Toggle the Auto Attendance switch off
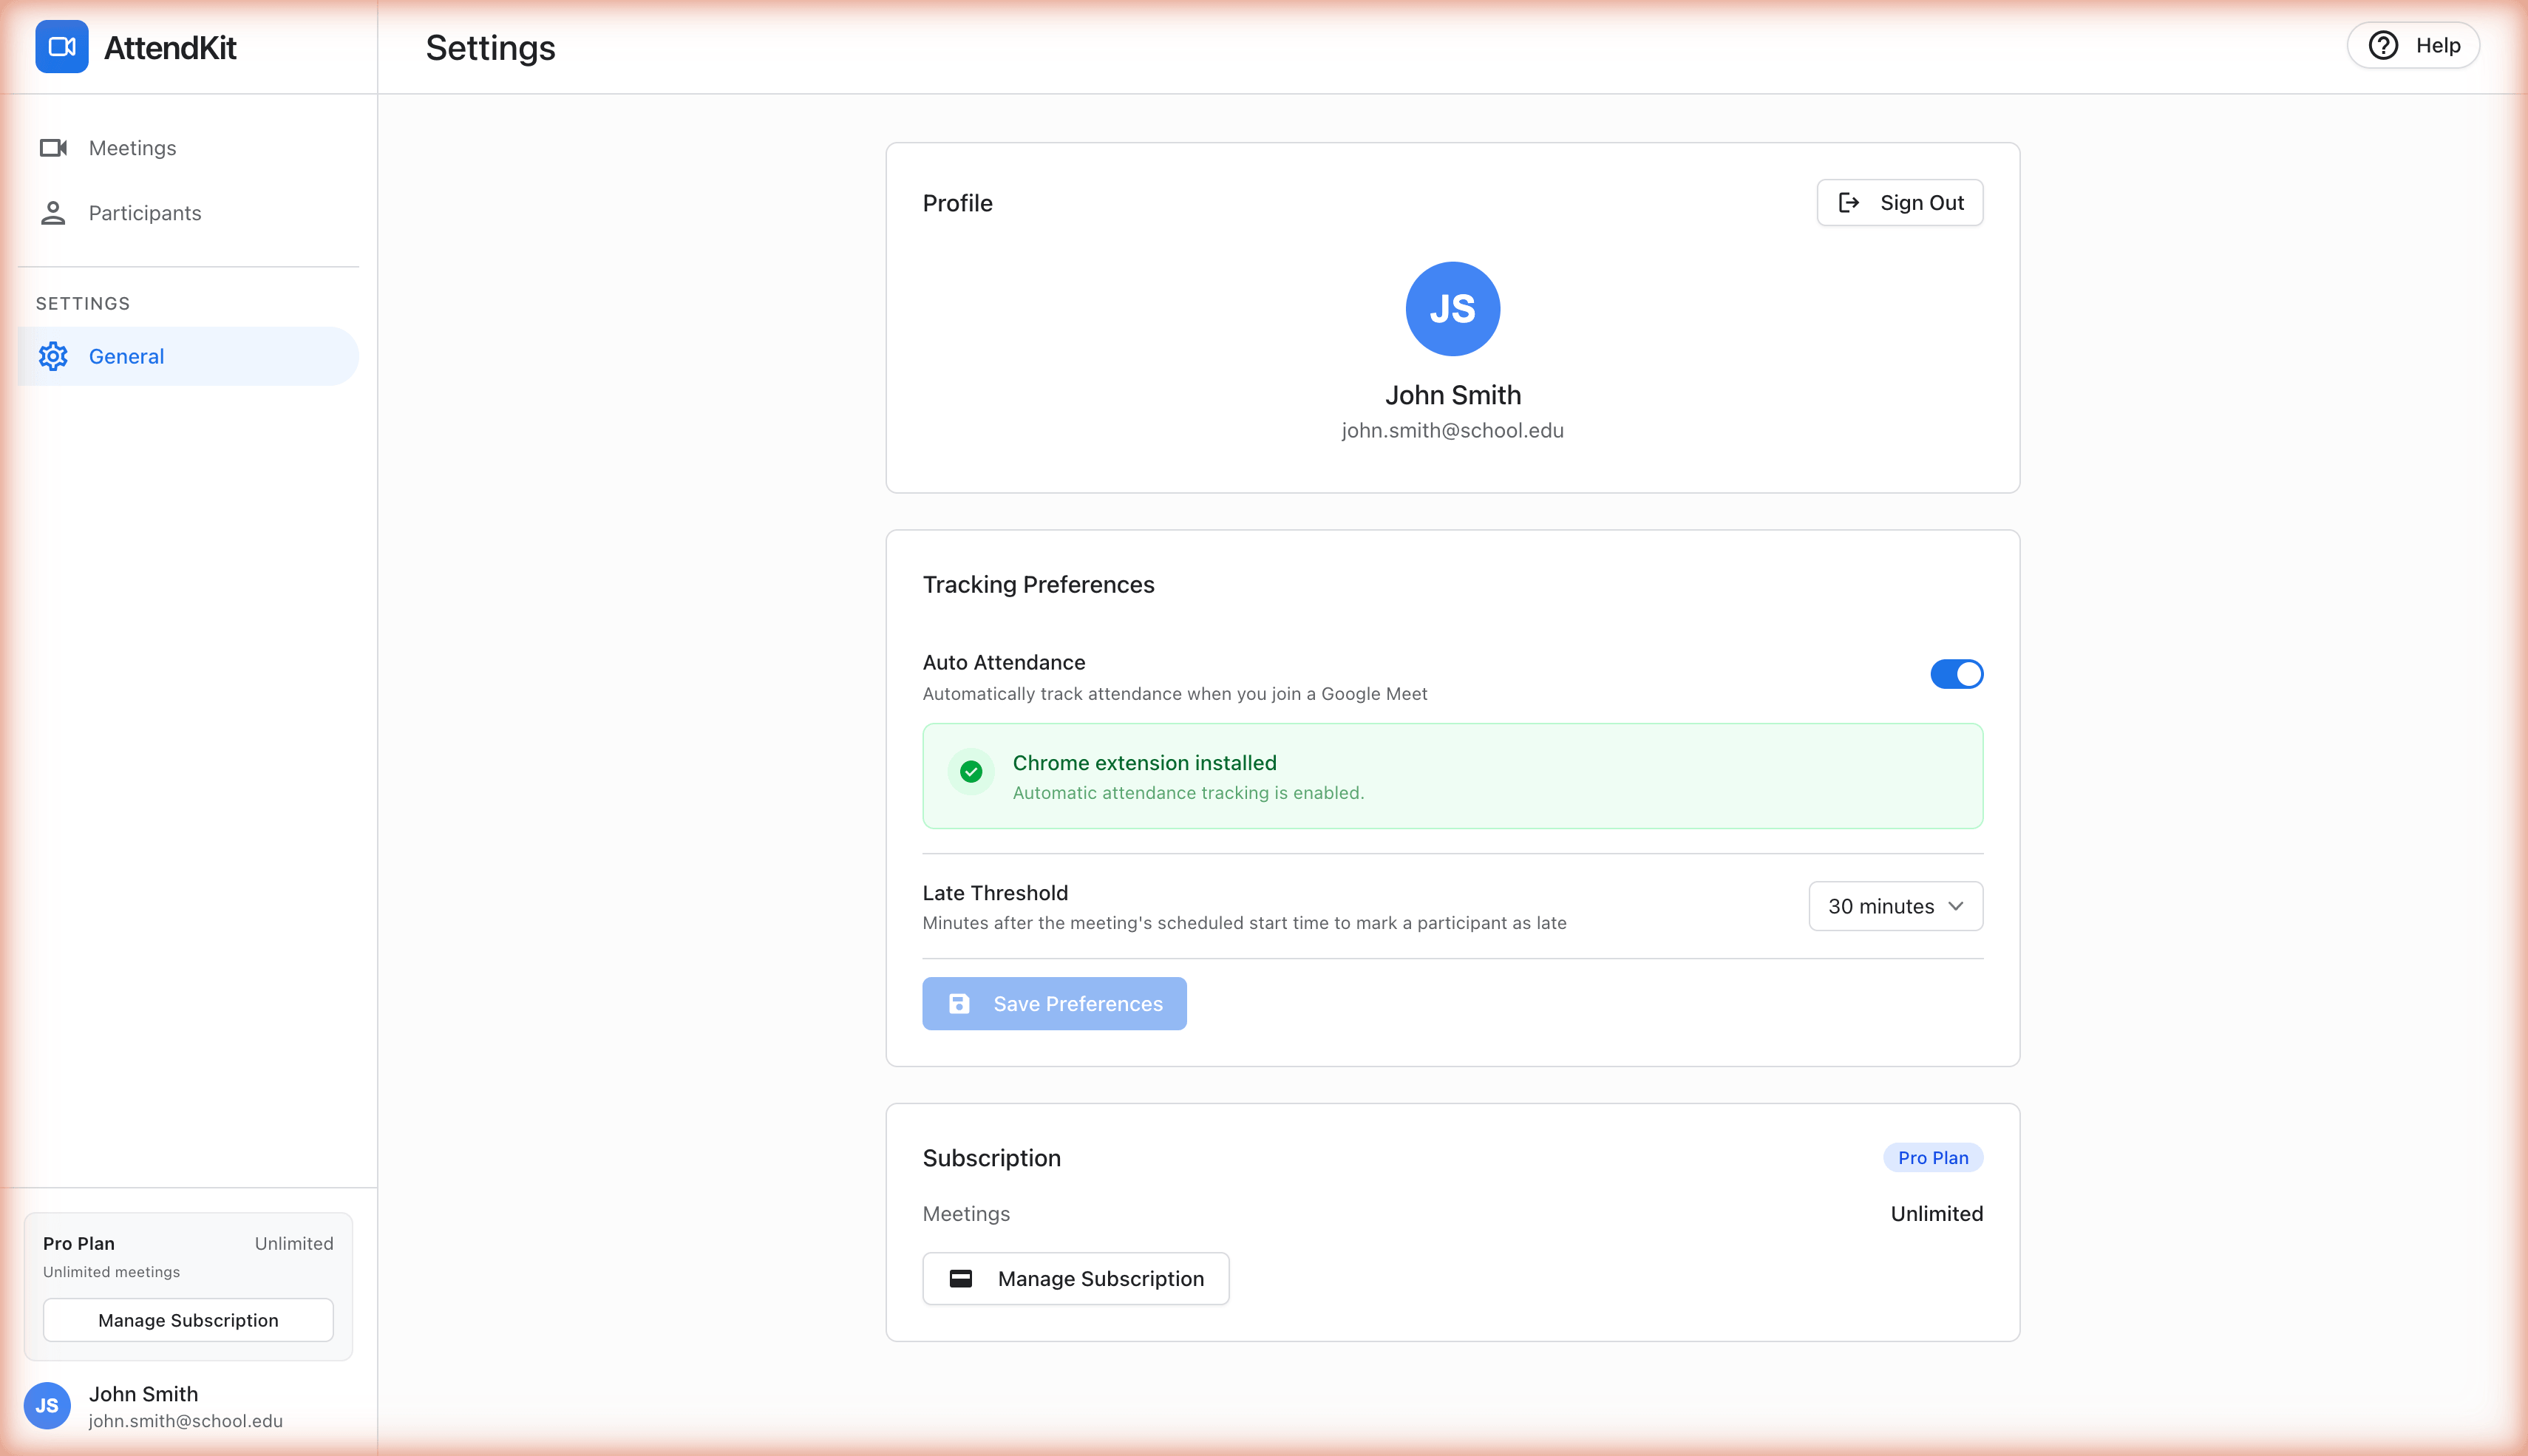This screenshot has height=1456, width=2528. (x=1956, y=674)
